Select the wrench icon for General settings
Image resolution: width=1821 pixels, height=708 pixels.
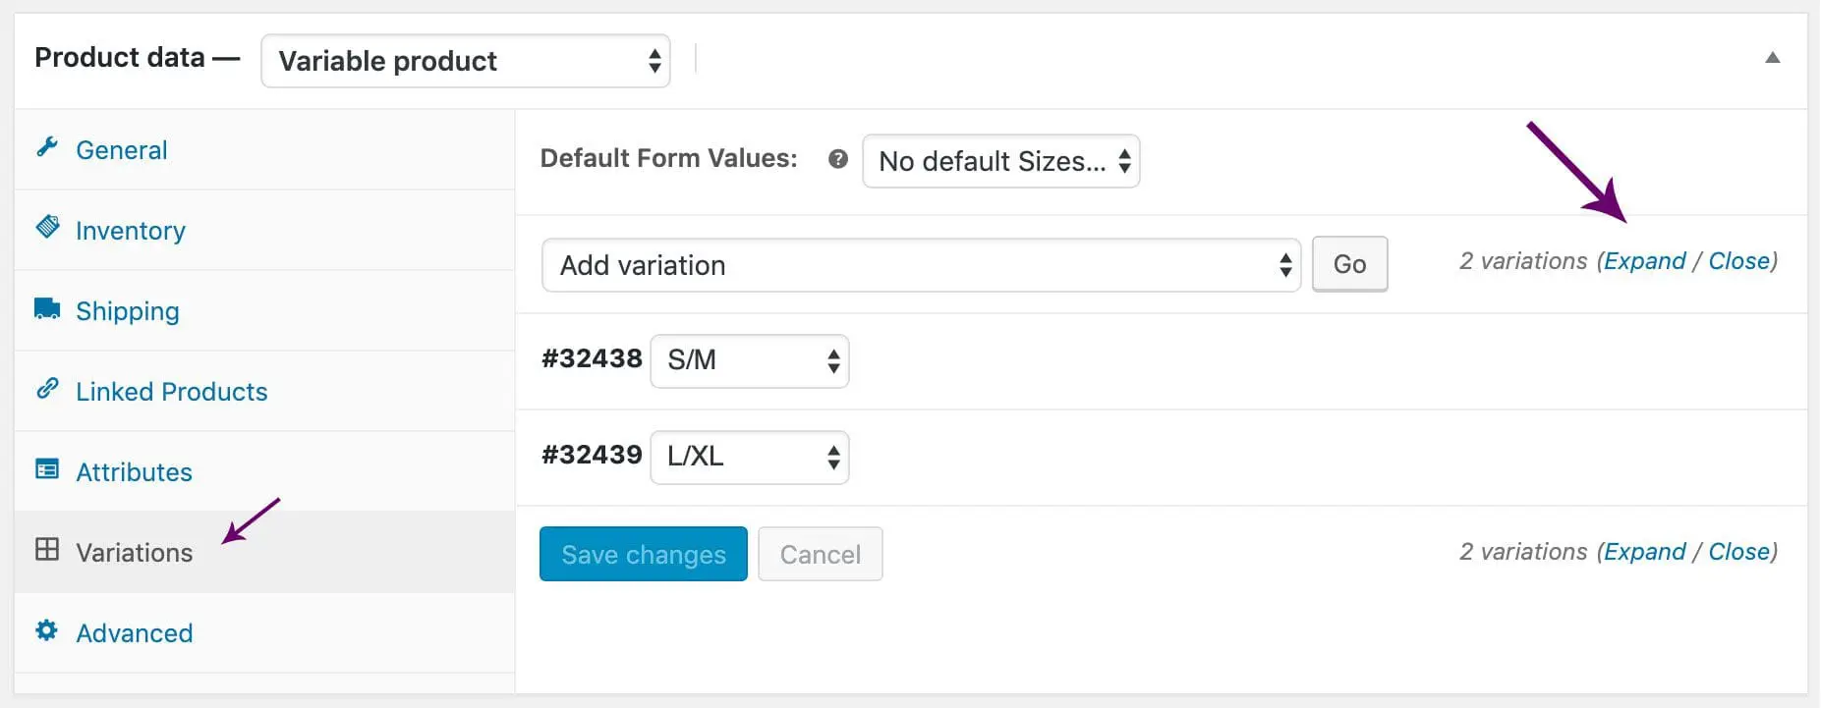point(47,147)
